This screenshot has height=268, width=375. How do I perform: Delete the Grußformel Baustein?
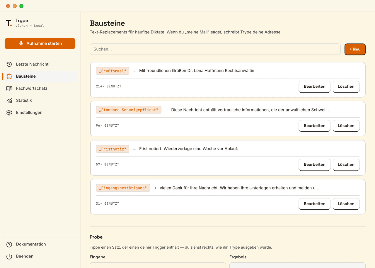346,86
